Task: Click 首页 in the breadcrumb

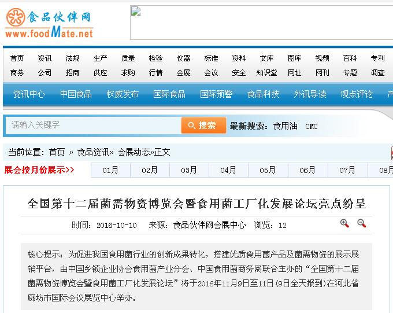Action: [57, 152]
